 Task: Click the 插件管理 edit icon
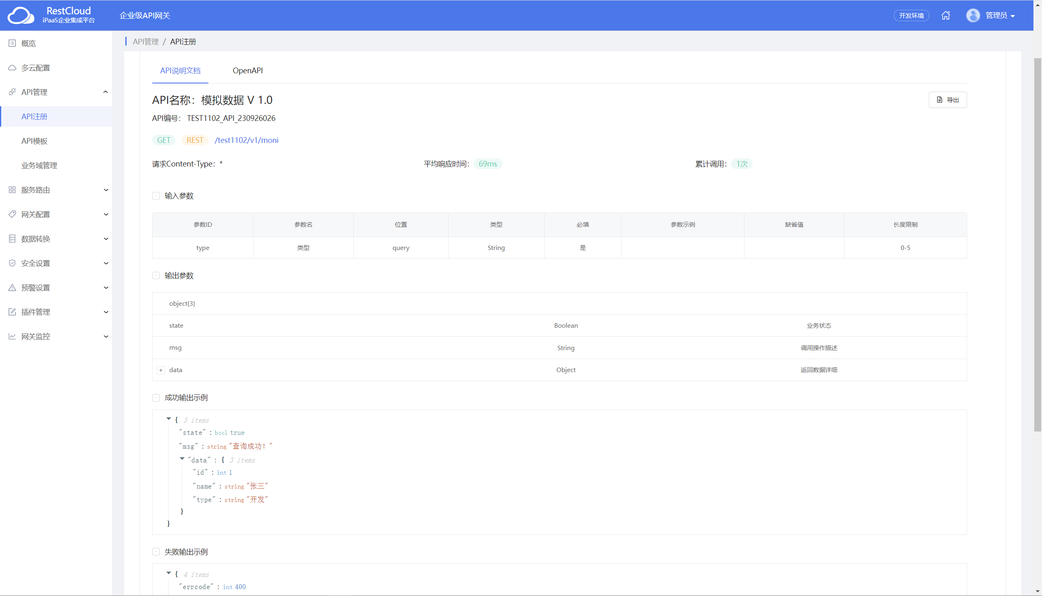coord(12,312)
